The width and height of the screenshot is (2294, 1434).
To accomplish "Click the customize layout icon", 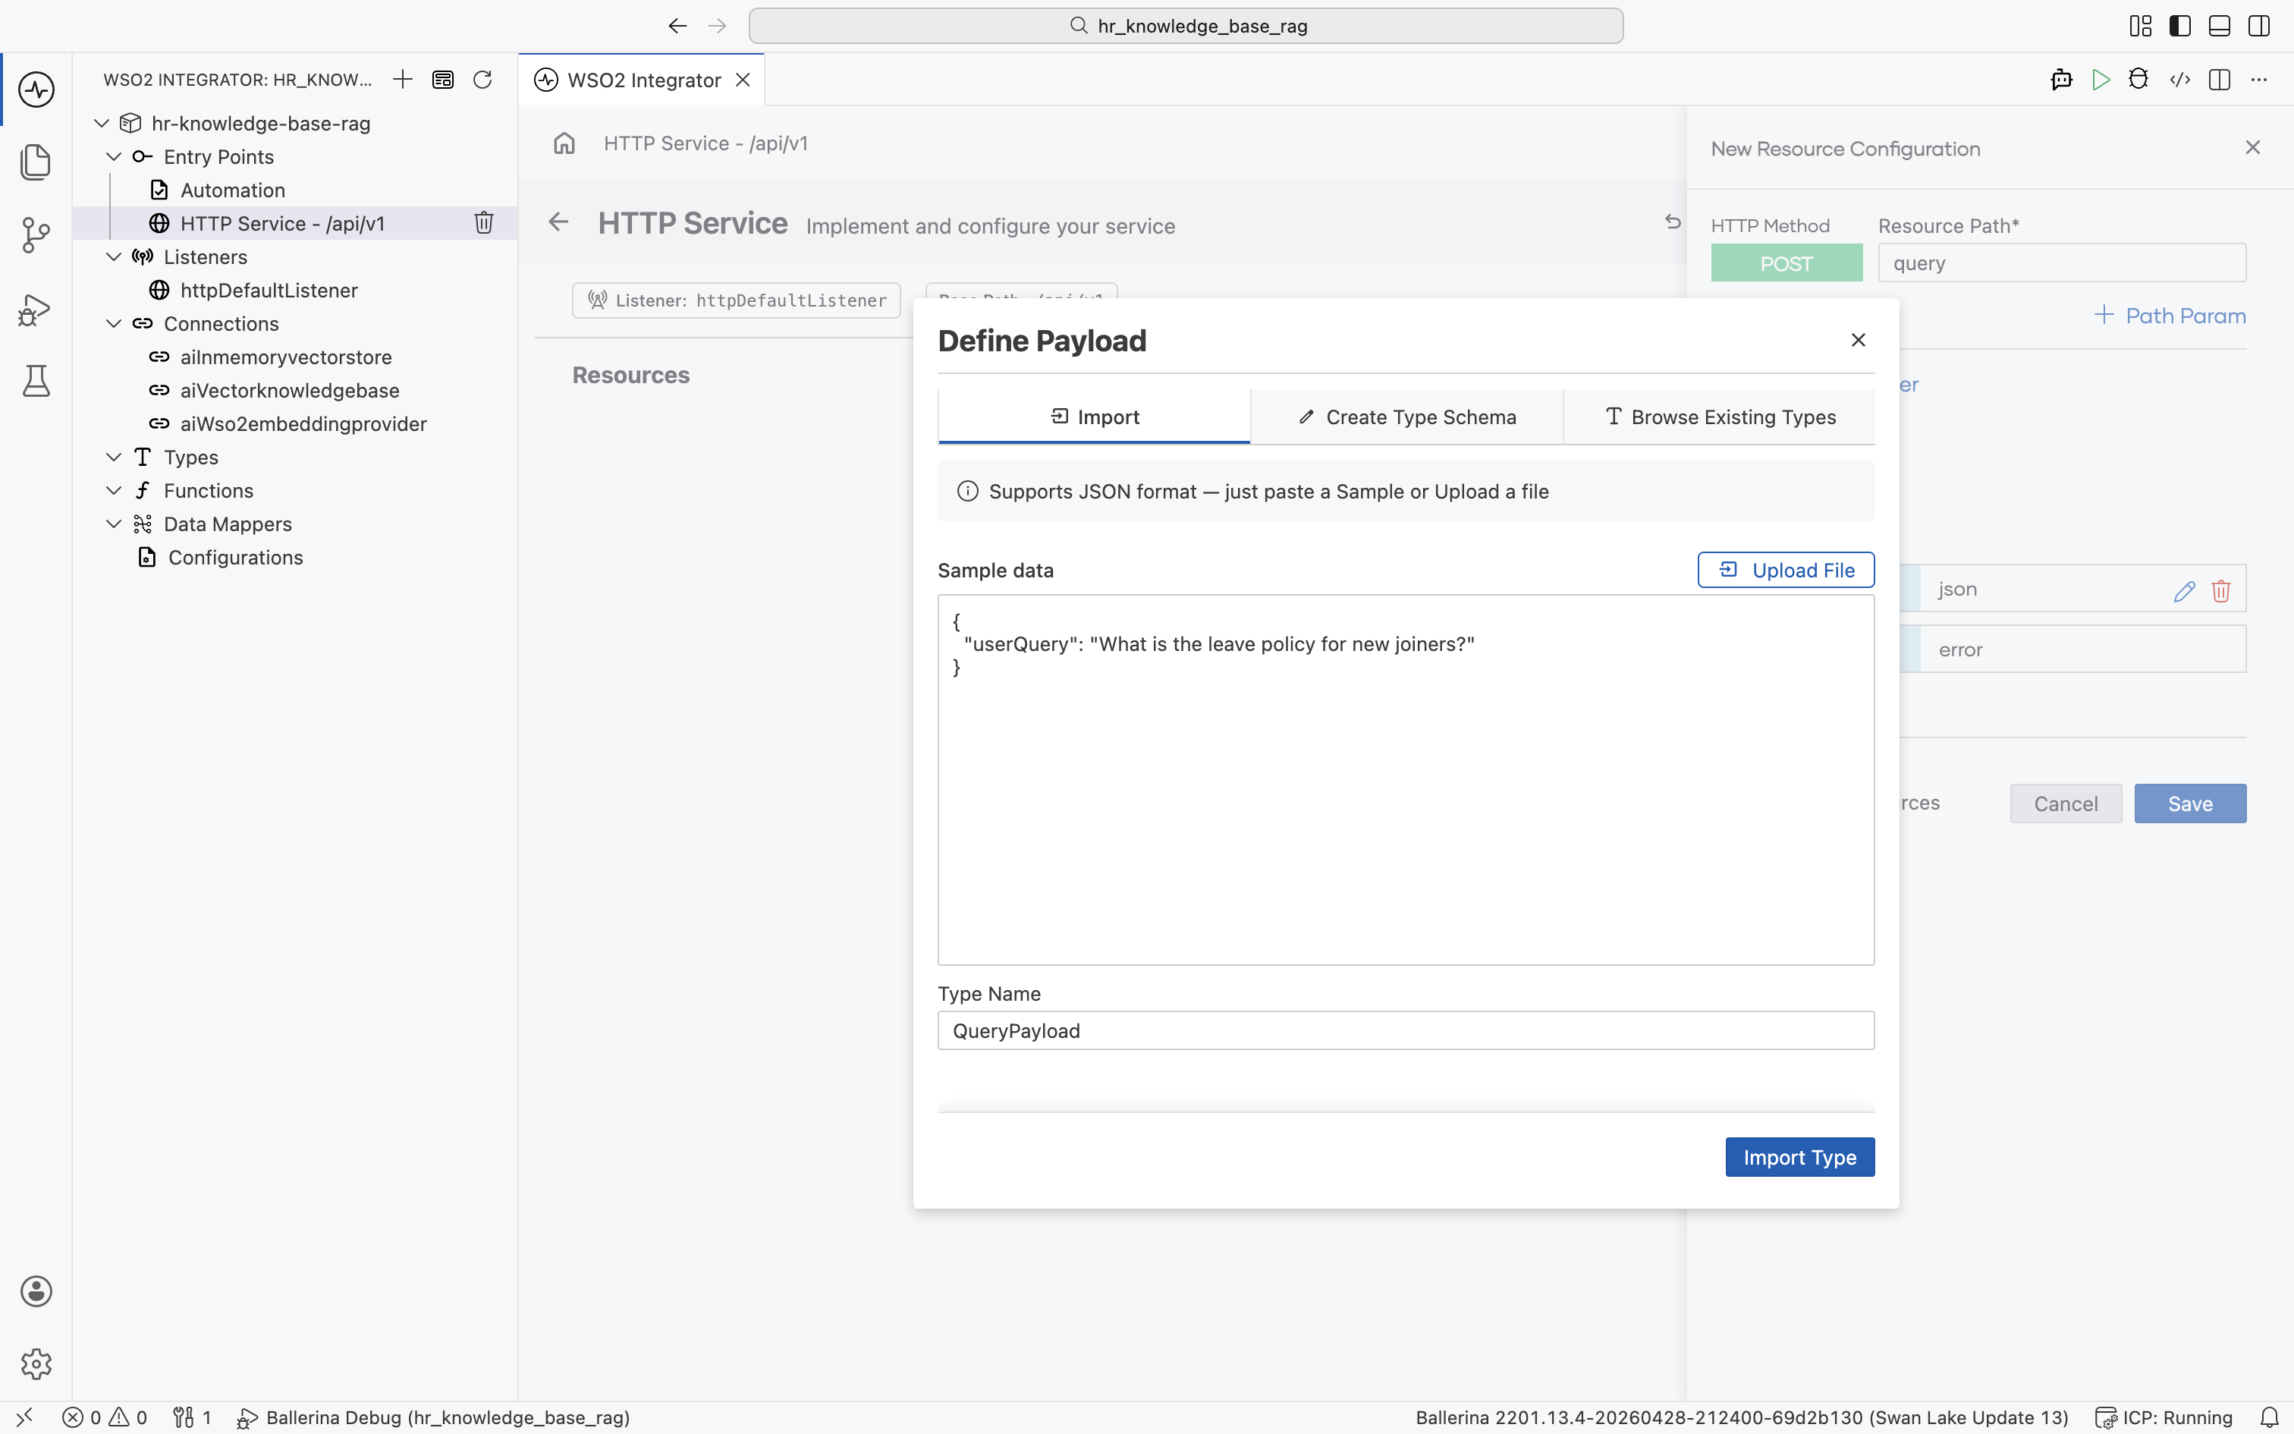I will point(2141,26).
